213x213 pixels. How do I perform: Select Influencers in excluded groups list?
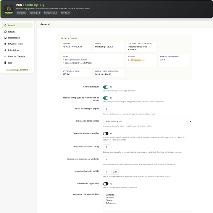click(111, 203)
